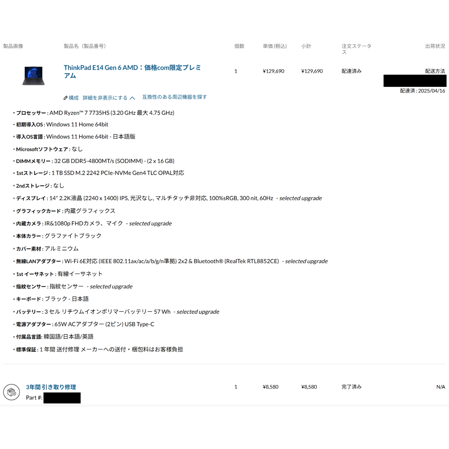Viewport: 449px width, 449px height.
Task: Open 互換性のある周辺機器を探す link
Action: (174, 97)
